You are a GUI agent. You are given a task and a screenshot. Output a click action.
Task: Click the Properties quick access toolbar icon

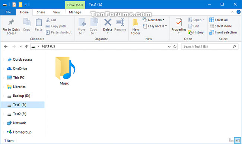tap(14, 4)
